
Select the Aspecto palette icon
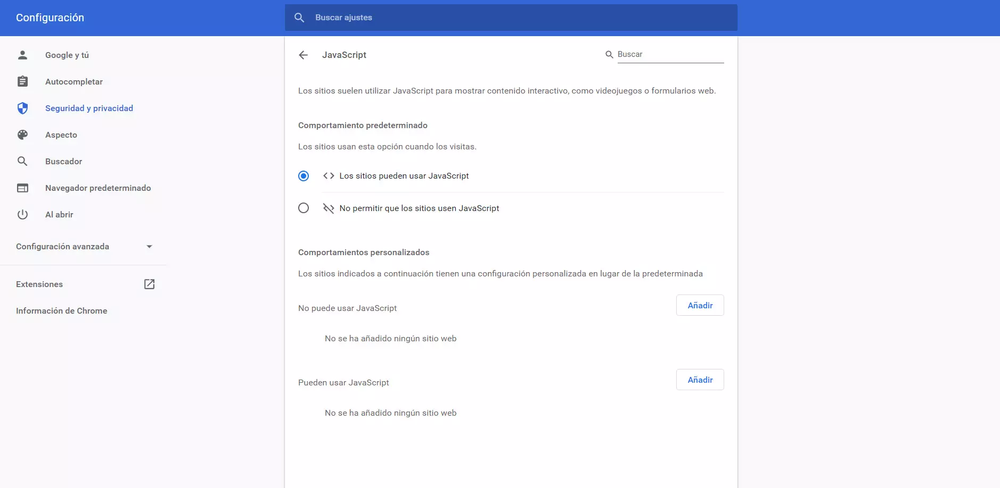pos(22,134)
